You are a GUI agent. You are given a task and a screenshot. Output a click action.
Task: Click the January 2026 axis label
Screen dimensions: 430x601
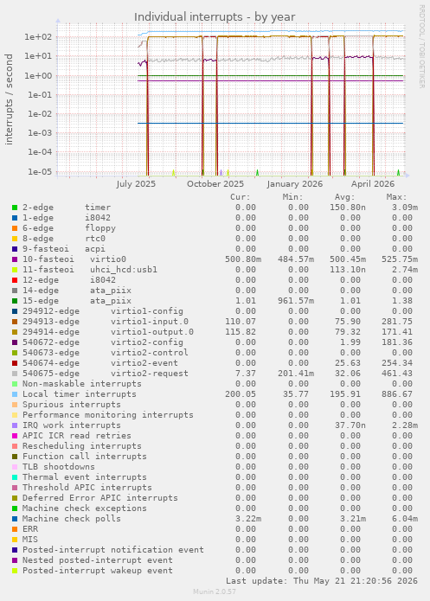[x=295, y=184]
